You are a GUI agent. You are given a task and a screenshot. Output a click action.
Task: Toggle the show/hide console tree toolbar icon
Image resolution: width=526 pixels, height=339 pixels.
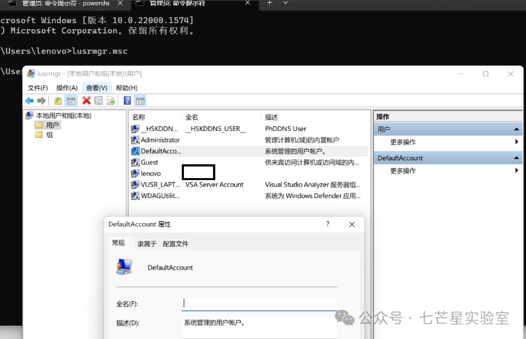pos(70,101)
